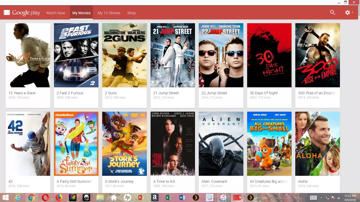Click the red Google Play Movies taskbar icon
The width and height of the screenshot is (360, 202).
tap(237, 198)
